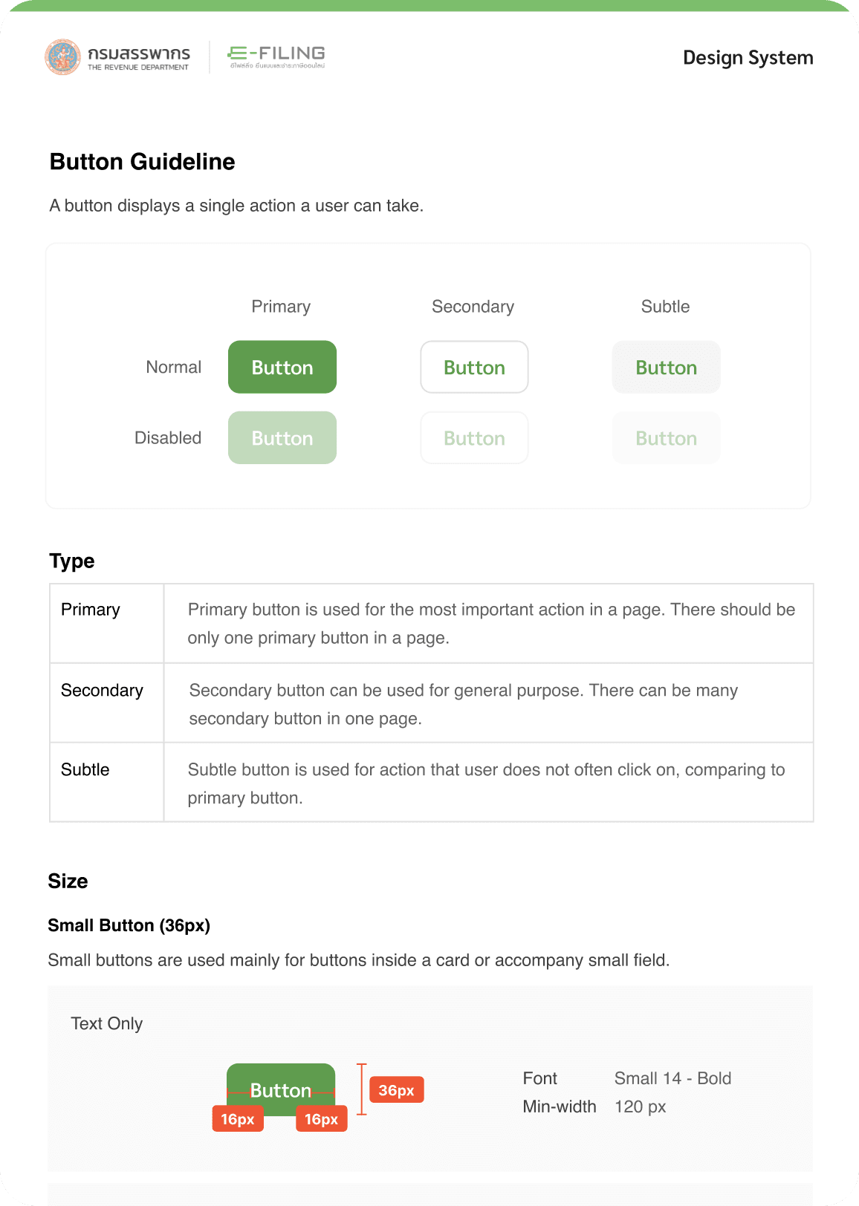859x1206 pixels.
Task: Click the Subtle row in Type table
Action: 432,782
